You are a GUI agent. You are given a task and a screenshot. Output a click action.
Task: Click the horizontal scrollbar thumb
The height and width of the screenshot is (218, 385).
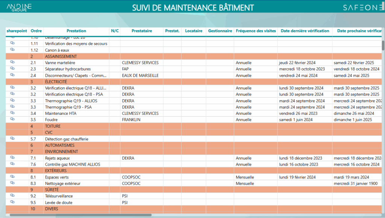pyautogui.click(x=80, y=215)
